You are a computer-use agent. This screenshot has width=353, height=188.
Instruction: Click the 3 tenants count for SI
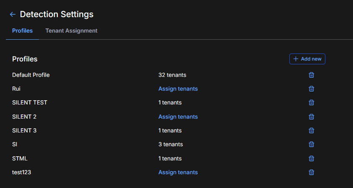(x=170, y=144)
